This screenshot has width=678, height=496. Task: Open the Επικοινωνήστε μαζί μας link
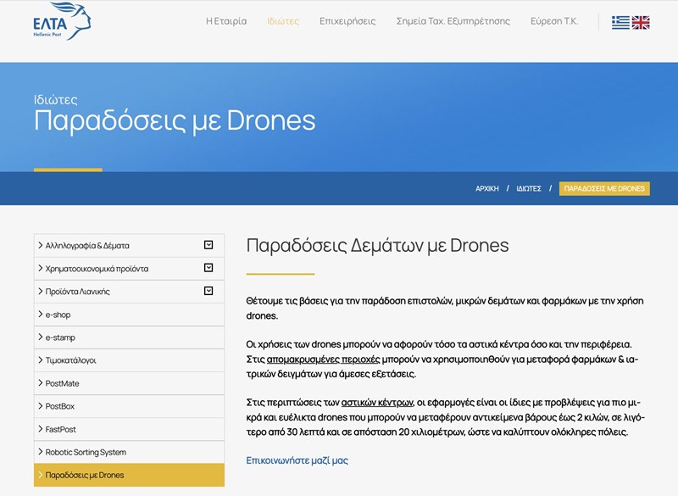(x=297, y=460)
